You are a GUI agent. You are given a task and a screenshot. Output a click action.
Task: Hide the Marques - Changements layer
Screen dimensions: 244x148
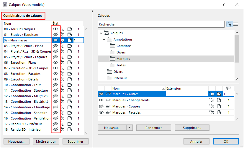coord(101,100)
